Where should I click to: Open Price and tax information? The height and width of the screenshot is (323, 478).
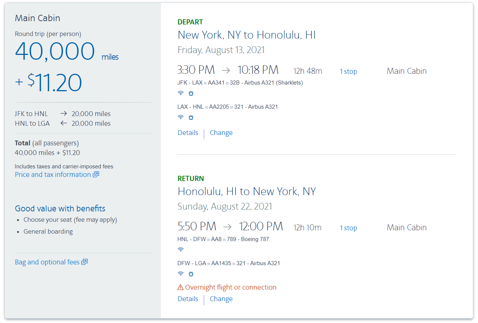[52, 174]
